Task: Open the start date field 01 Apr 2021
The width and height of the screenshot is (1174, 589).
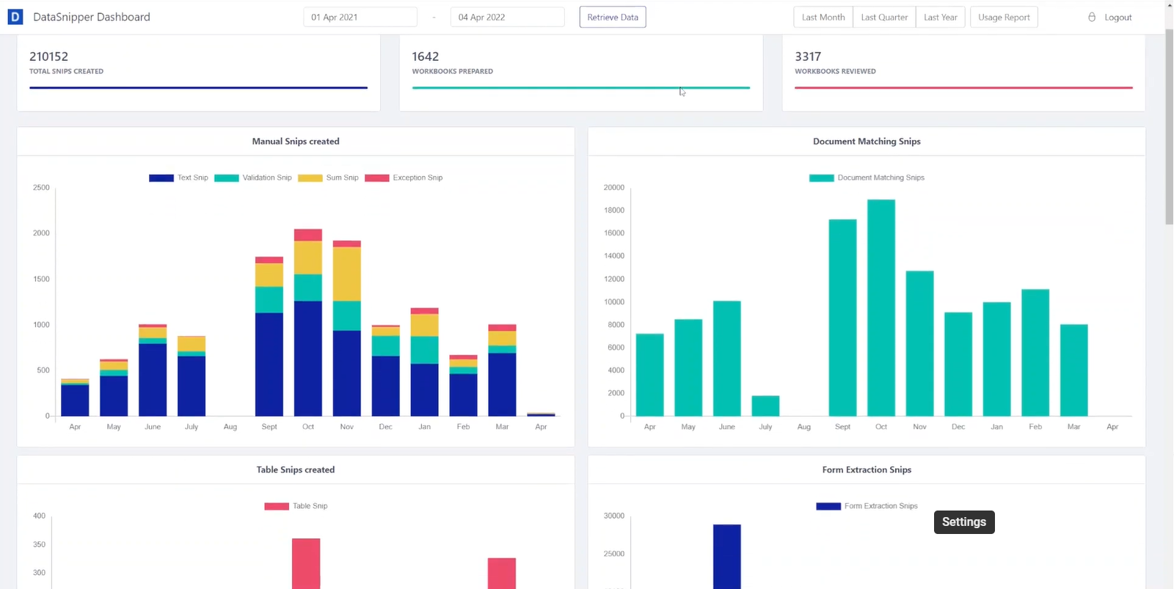Action: (x=360, y=17)
